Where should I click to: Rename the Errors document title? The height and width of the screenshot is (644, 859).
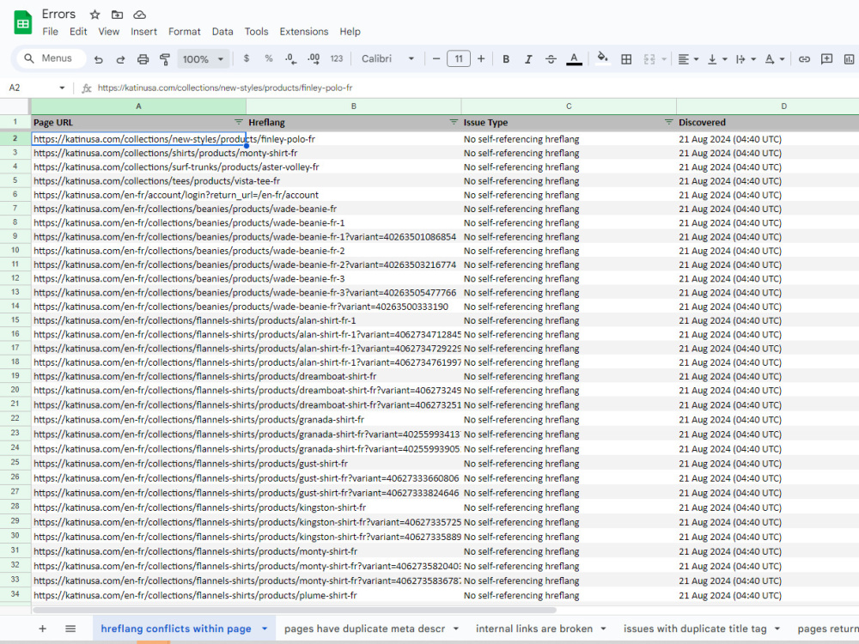(58, 15)
